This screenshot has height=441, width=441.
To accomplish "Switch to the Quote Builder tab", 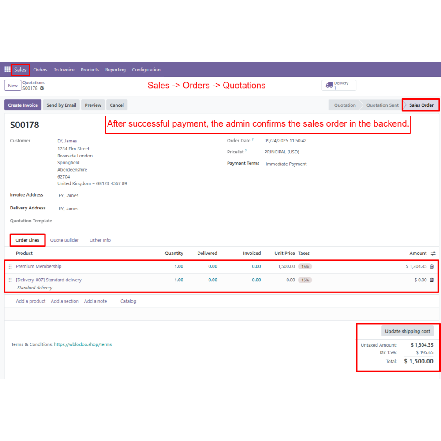I will pyautogui.click(x=64, y=240).
